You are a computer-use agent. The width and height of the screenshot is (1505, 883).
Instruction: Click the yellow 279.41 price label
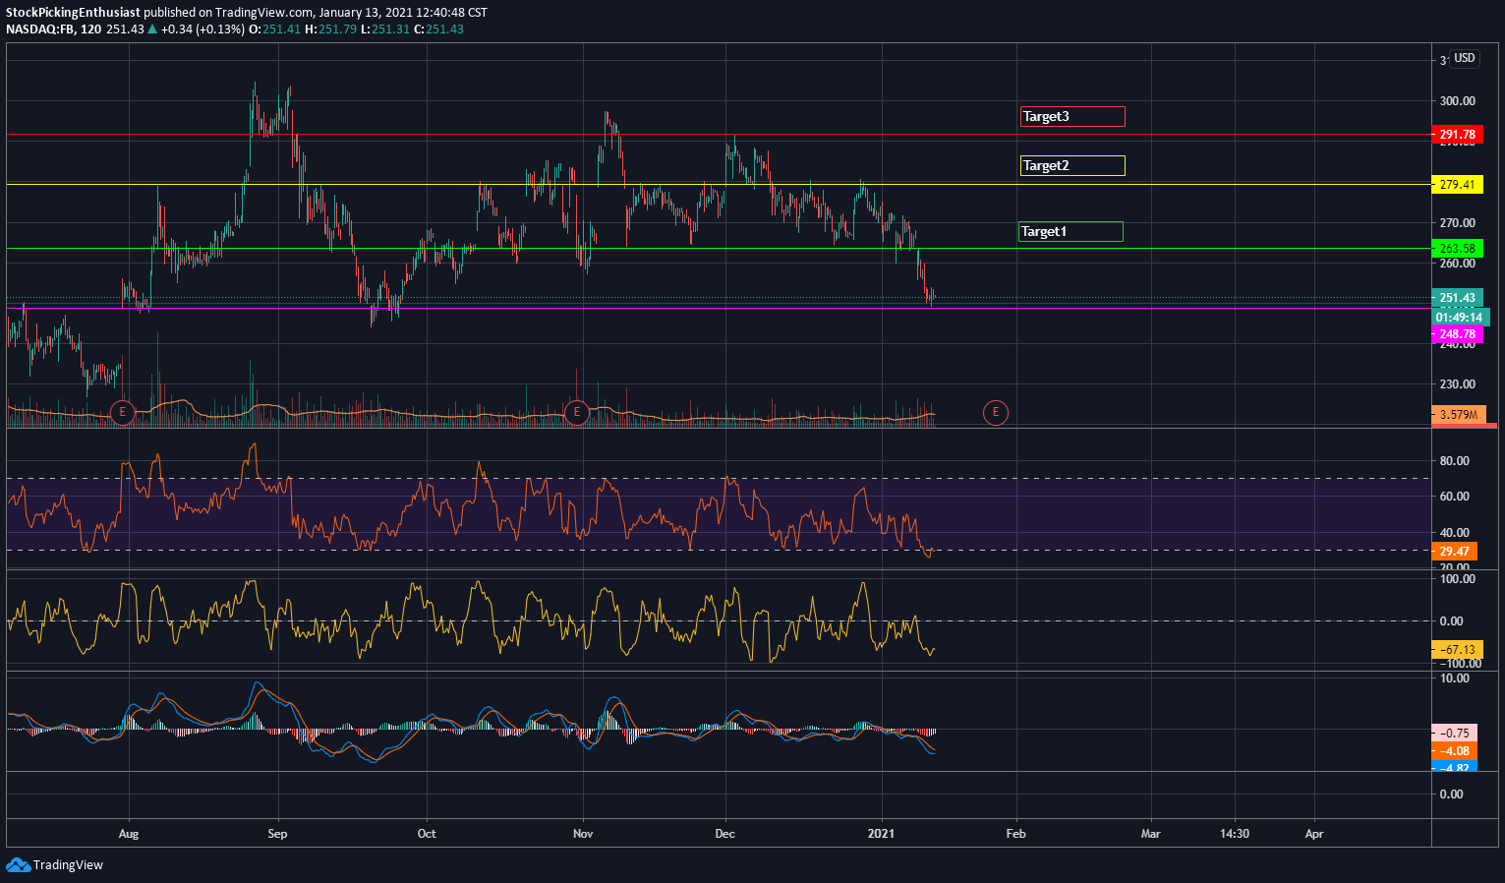[1457, 185]
